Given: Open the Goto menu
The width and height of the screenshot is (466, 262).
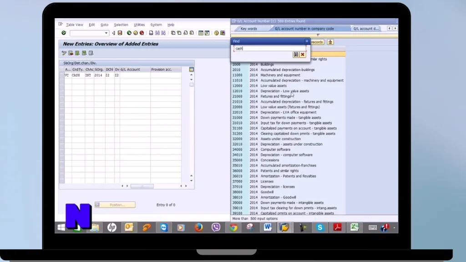Looking at the screenshot, I should point(104,25).
